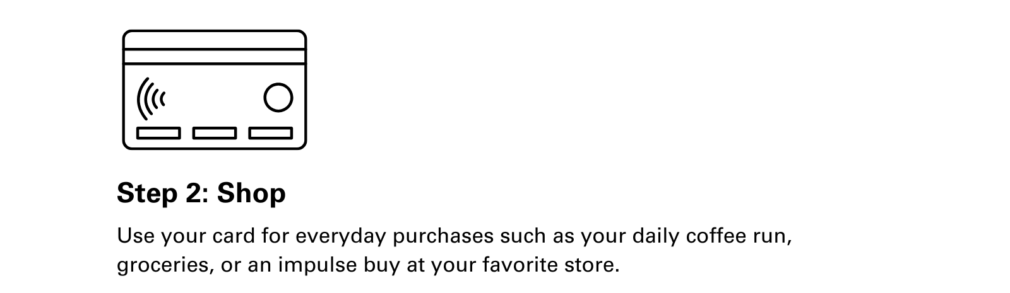Image resolution: width=1010 pixels, height=293 pixels.
Task: Click the word "Shop" in the heading
Action: 251,193
